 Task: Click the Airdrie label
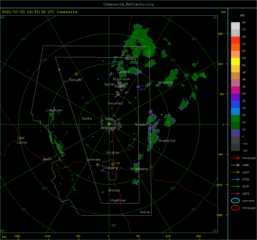tap(113, 152)
